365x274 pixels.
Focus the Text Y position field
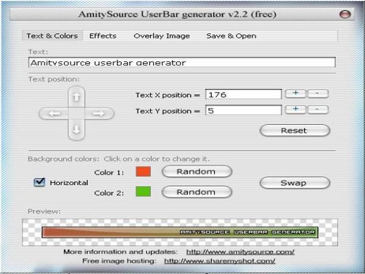pos(243,110)
